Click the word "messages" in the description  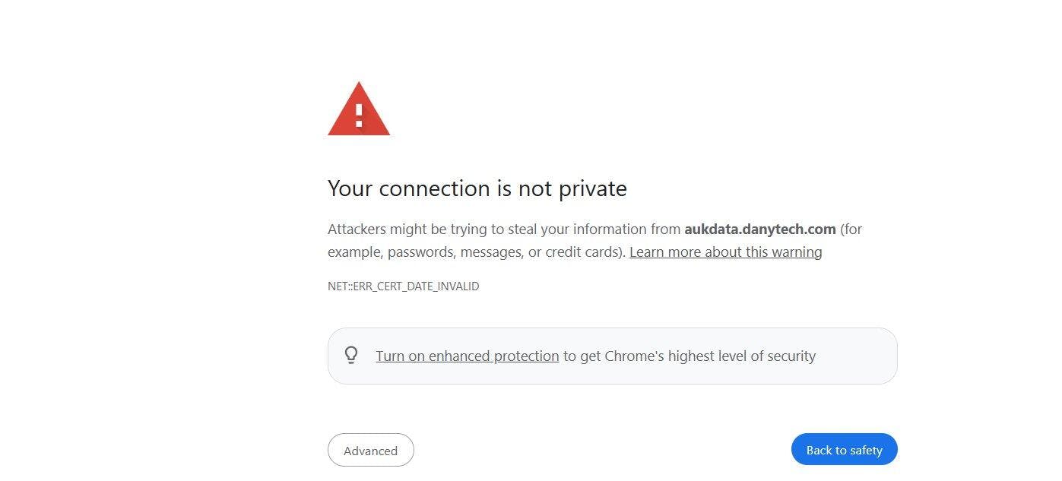(x=491, y=252)
